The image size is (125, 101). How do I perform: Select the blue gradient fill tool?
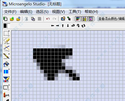pos(6,71)
